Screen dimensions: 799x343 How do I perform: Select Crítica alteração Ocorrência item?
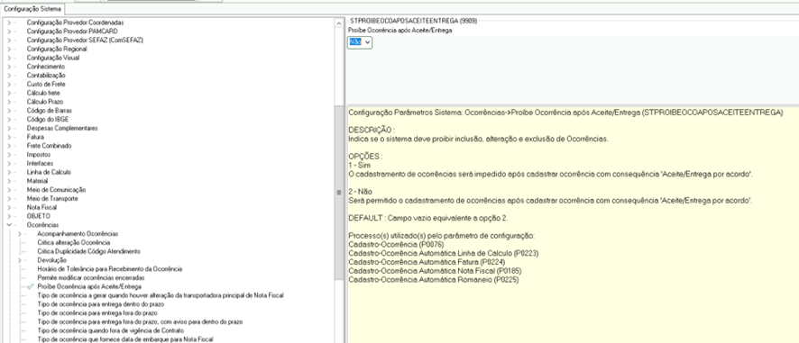click(73, 243)
